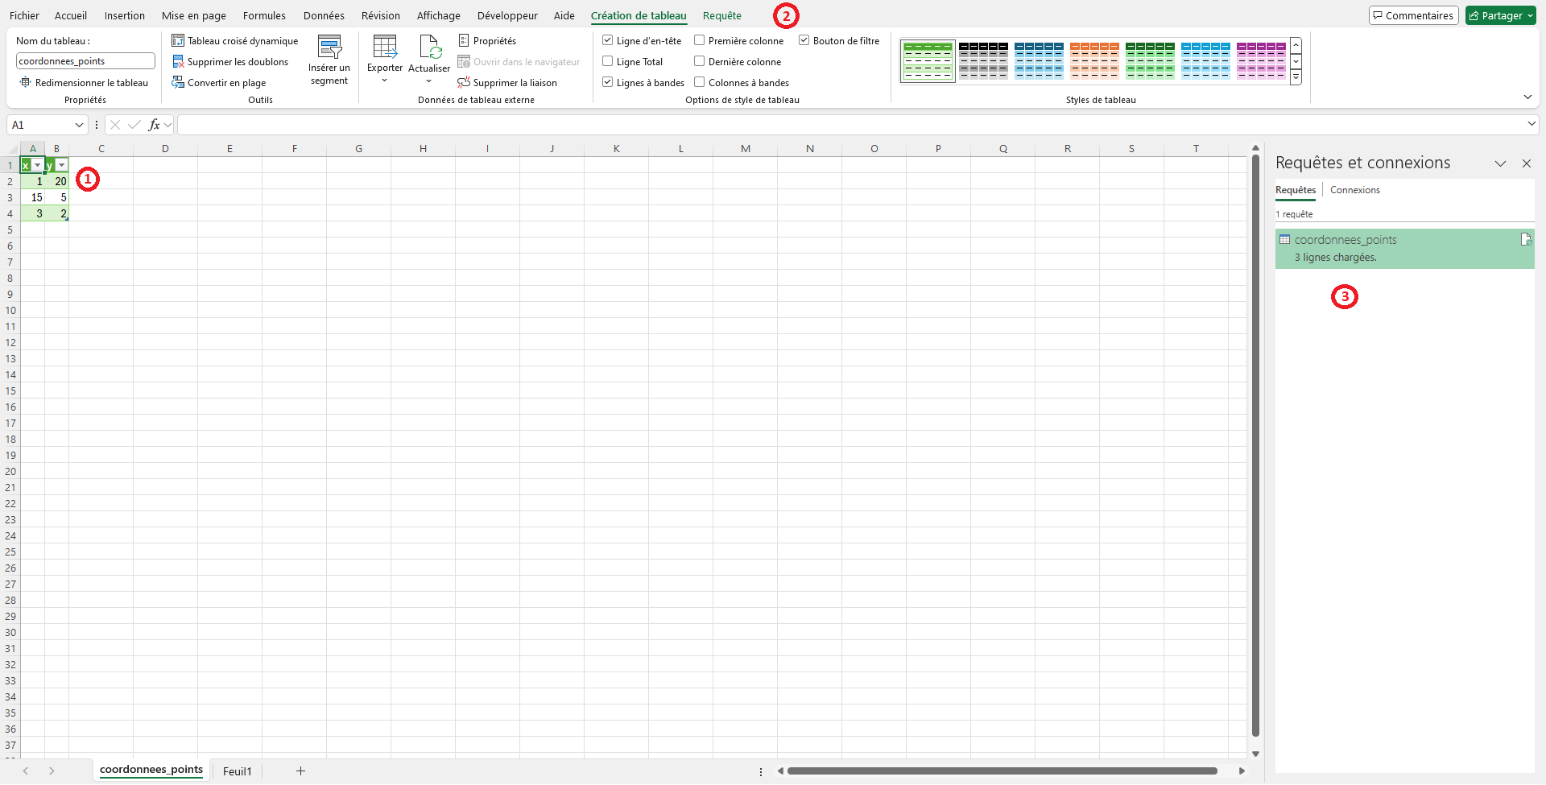Select column D header
The height and width of the screenshot is (785, 1546).
point(165,149)
